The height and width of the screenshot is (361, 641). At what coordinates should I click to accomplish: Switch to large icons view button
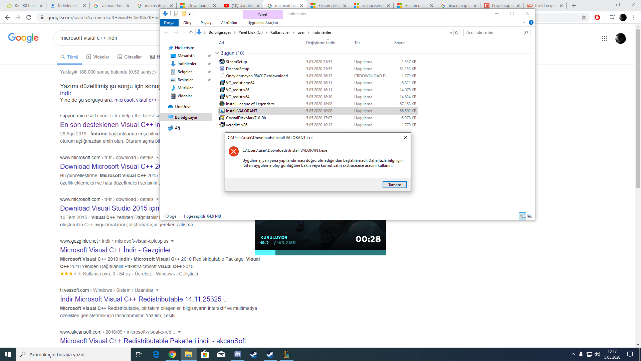point(530,216)
